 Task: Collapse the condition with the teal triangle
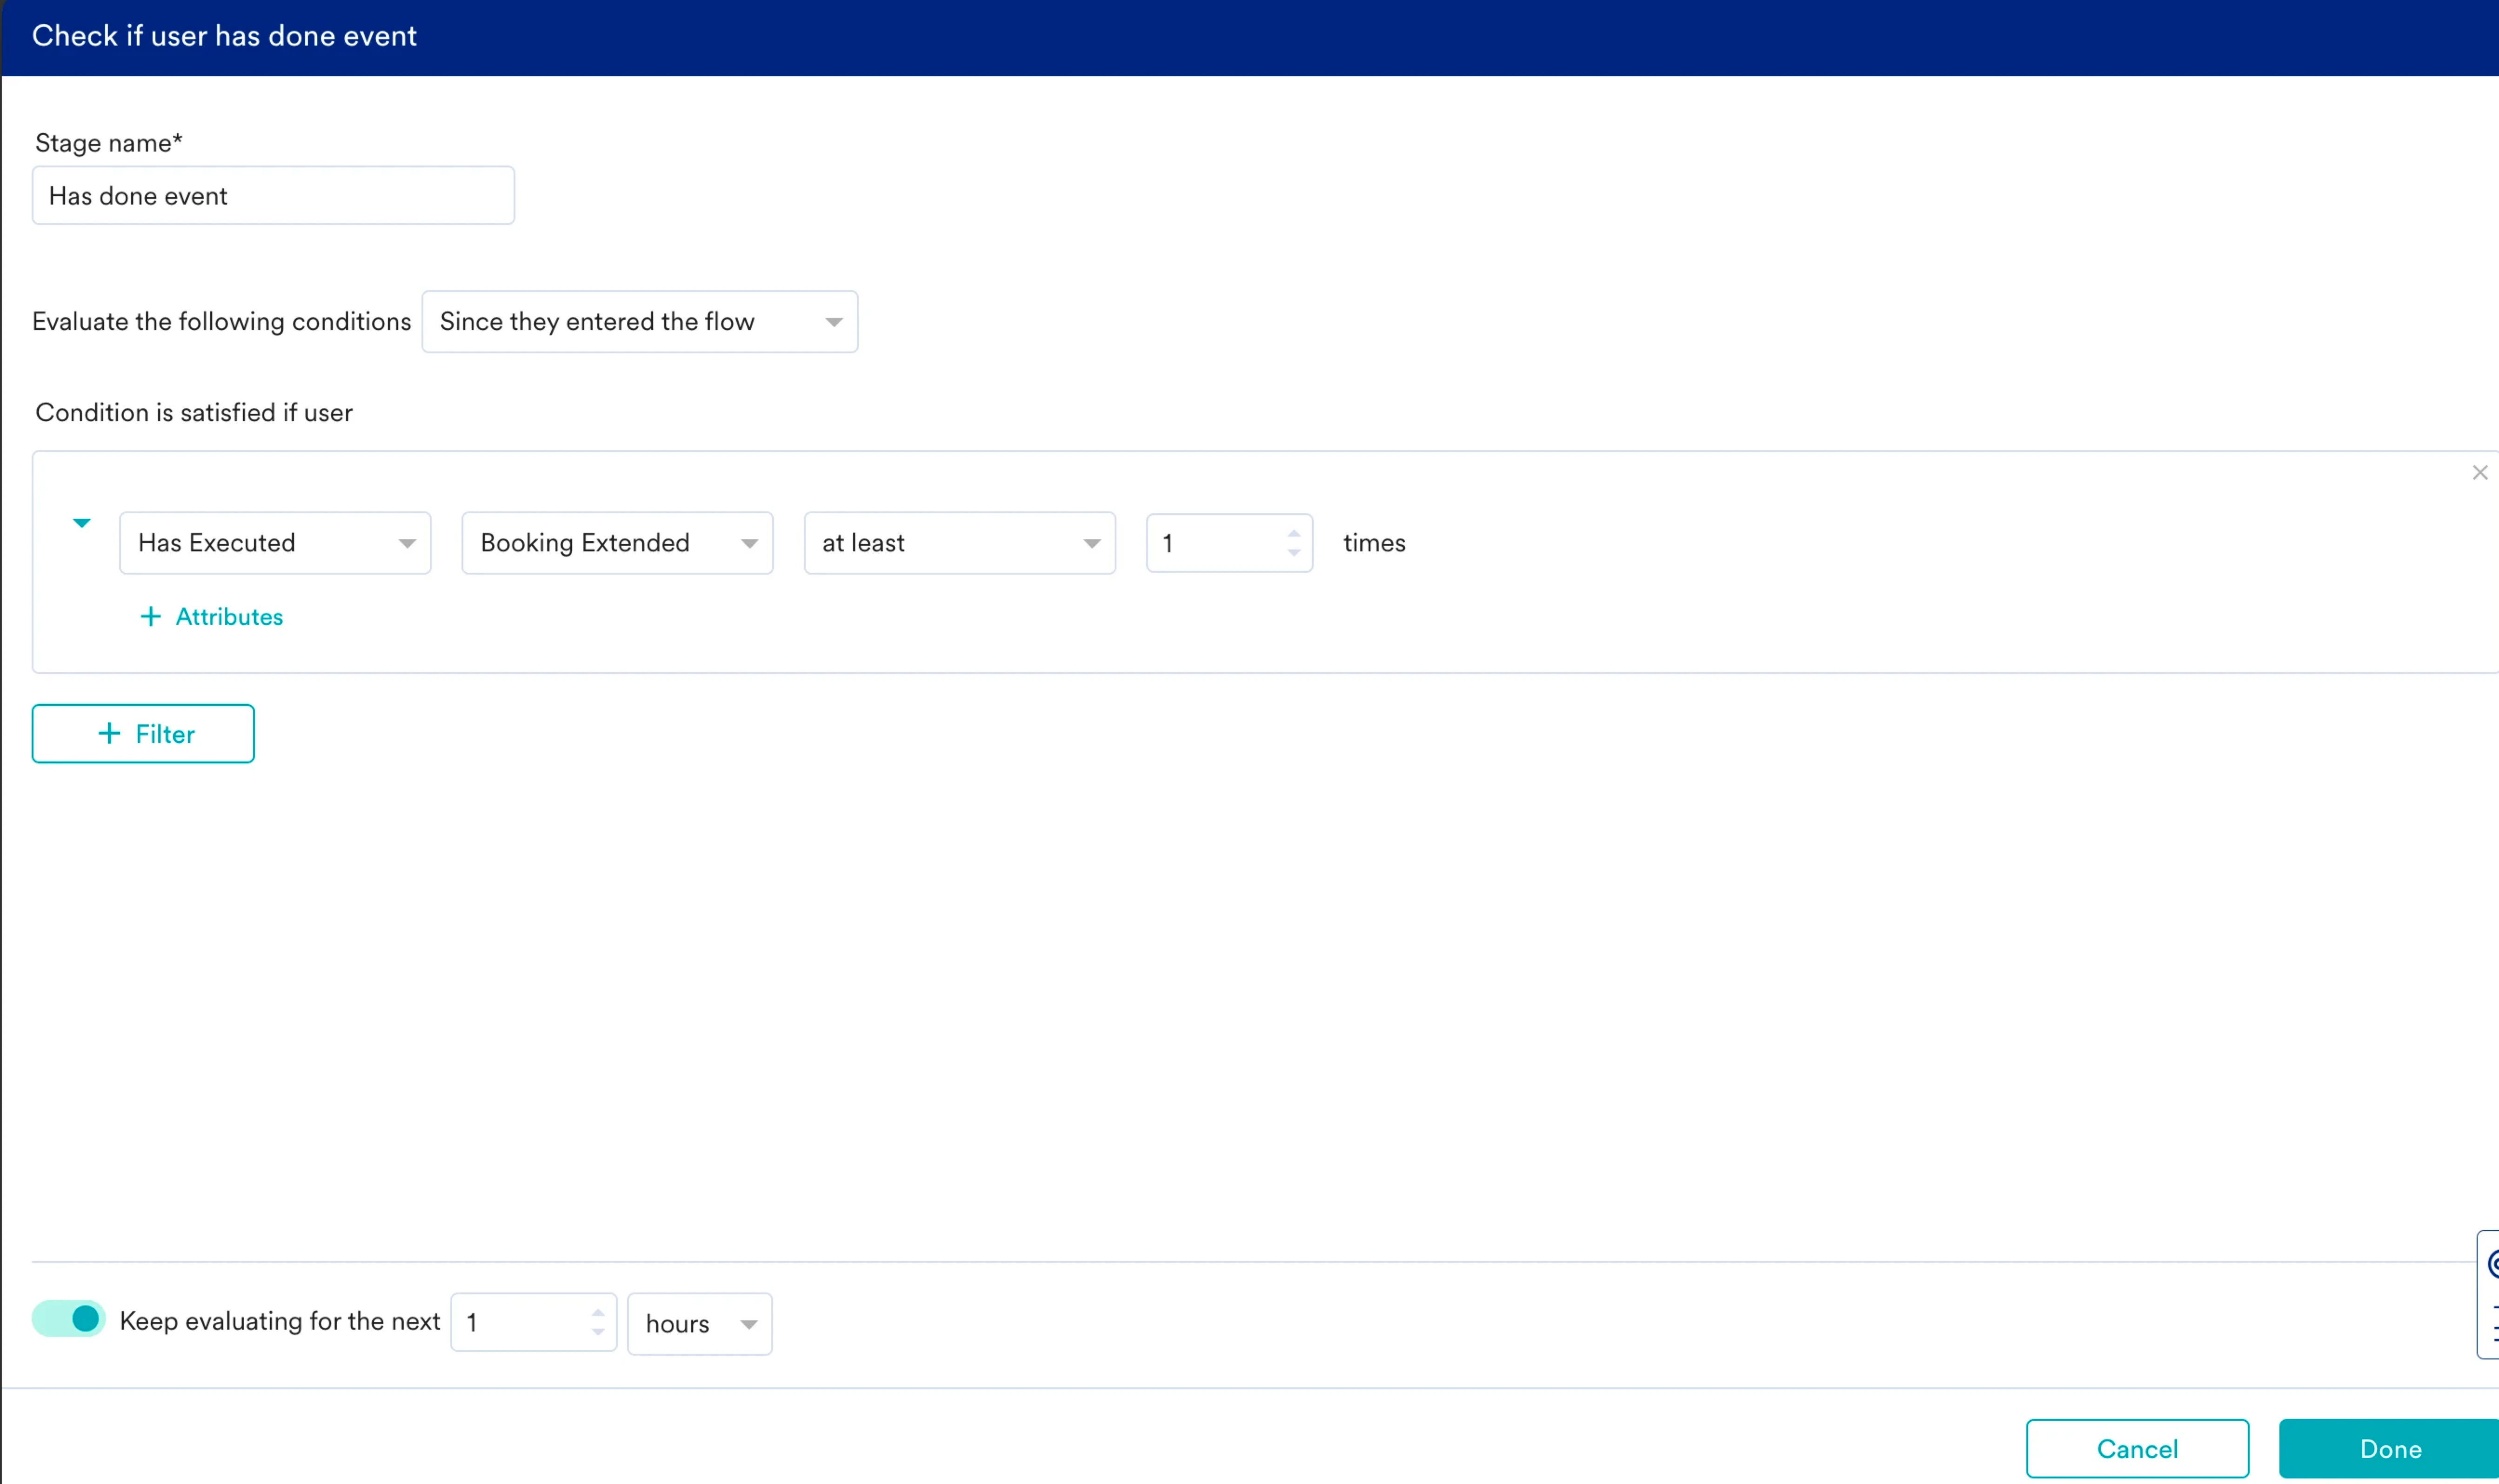(82, 522)
